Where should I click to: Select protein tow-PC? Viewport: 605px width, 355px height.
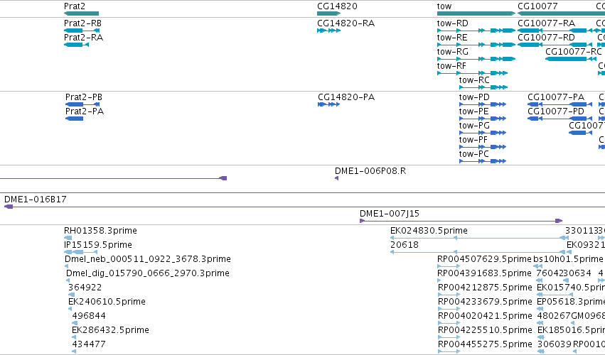pos(473,154)
